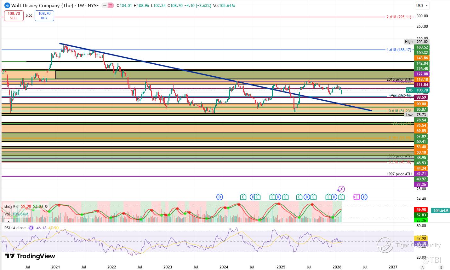Click the 300.00 price scale value
Screen dimensions: 450x270
coord(422,16)
